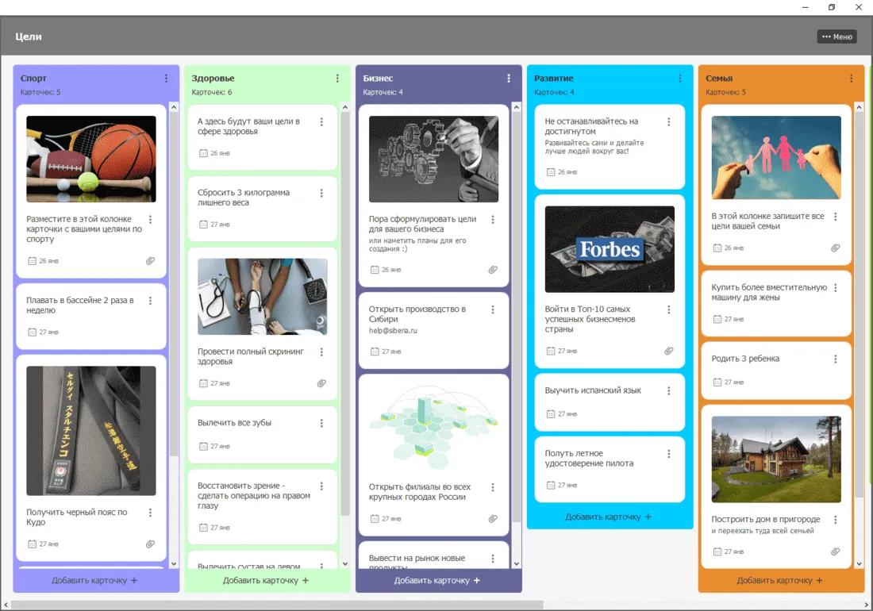
Task: Open the Меню button in header
Action: tap(836, 37)
